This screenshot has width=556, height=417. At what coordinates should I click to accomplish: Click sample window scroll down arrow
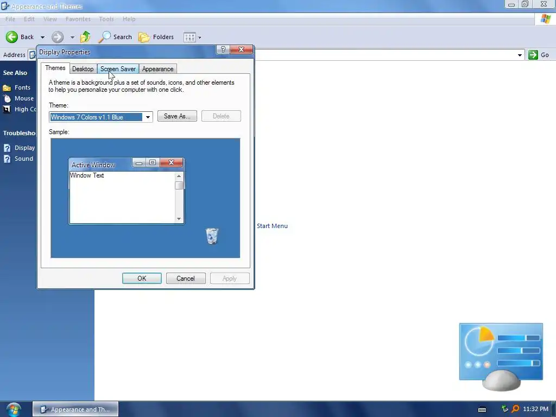pyautogui.click(x=179, y=219)
